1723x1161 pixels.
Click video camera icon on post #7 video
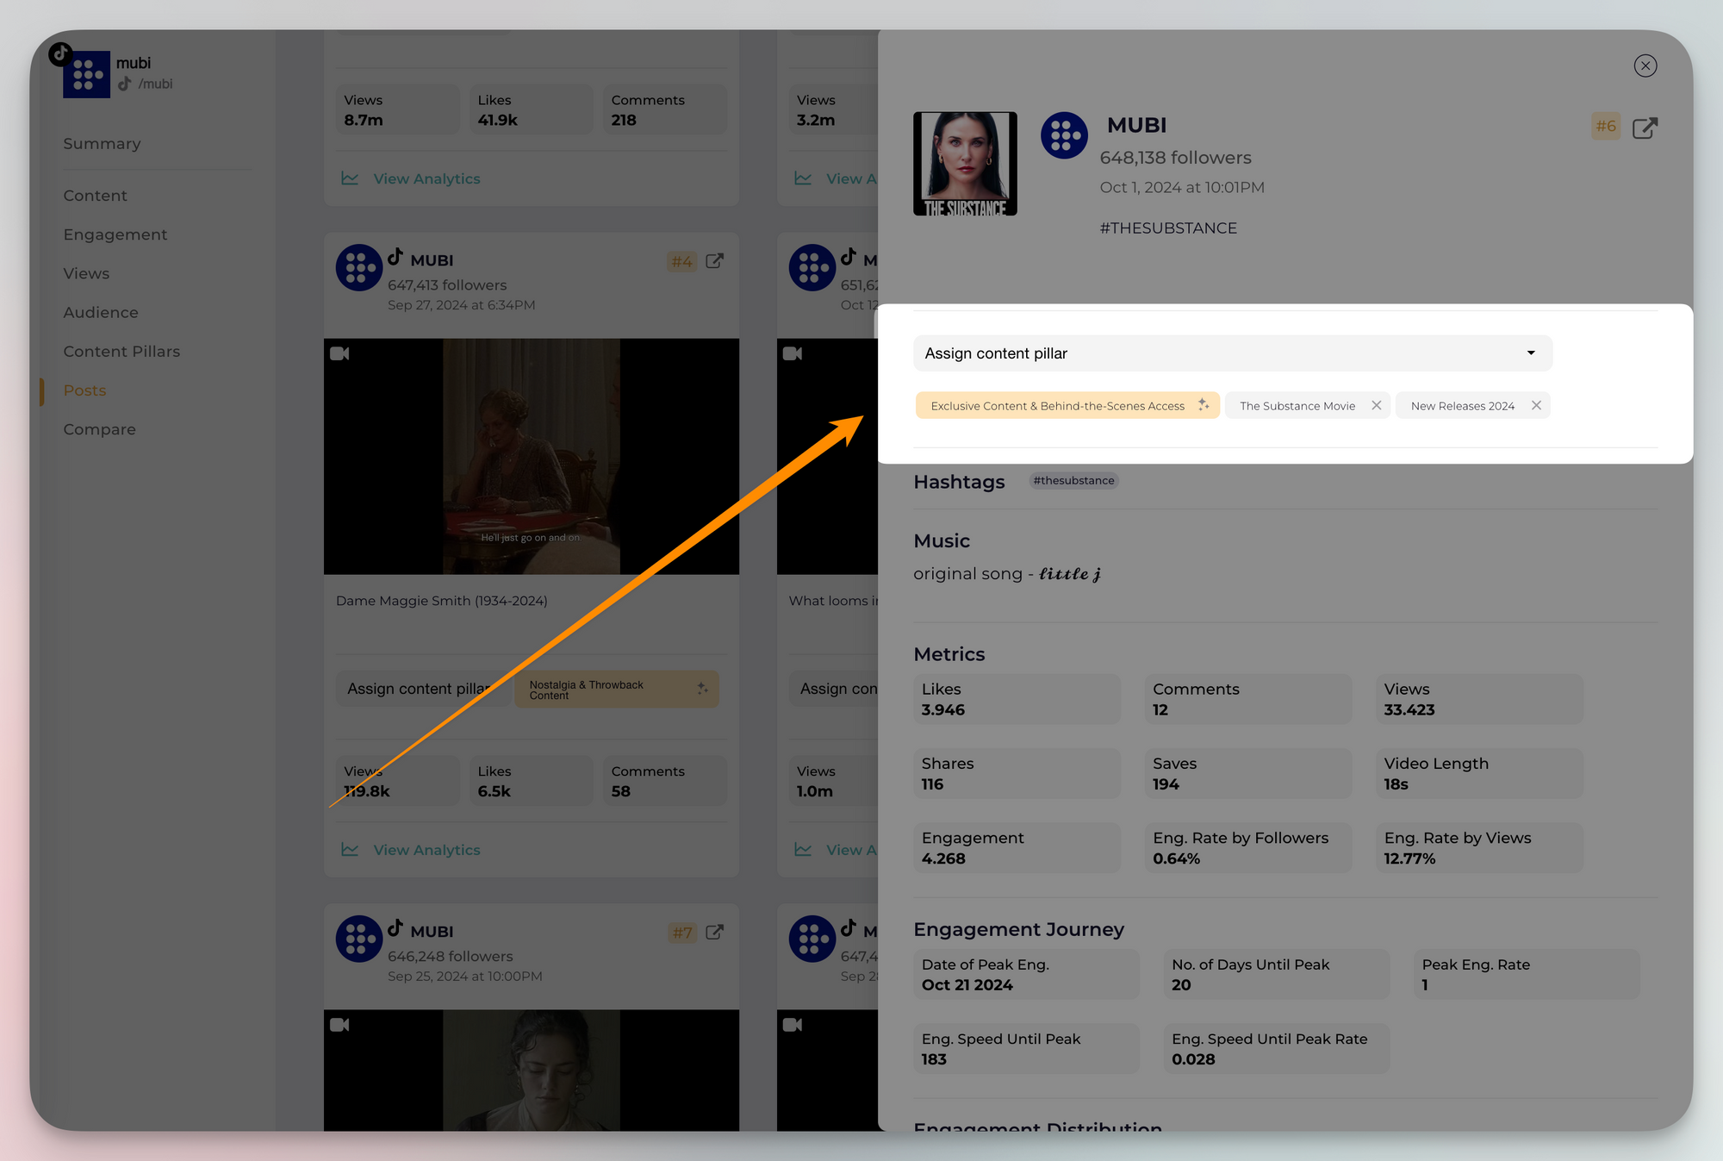pos(339,1025)
